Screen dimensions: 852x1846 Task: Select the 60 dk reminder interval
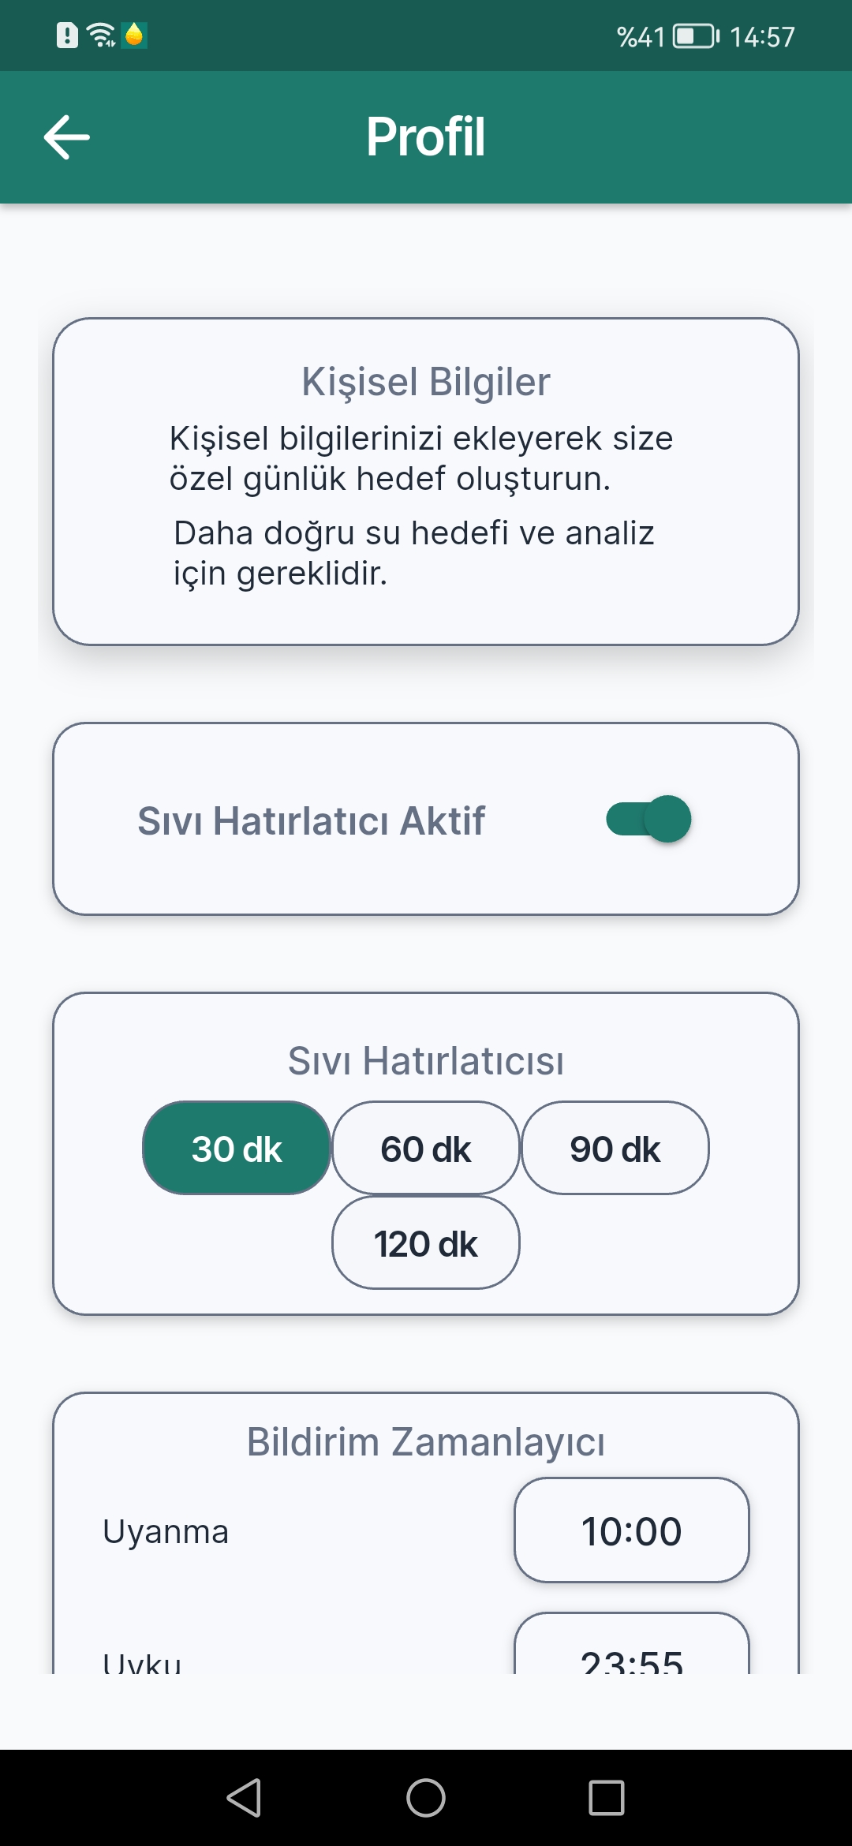pos(426,1148)
